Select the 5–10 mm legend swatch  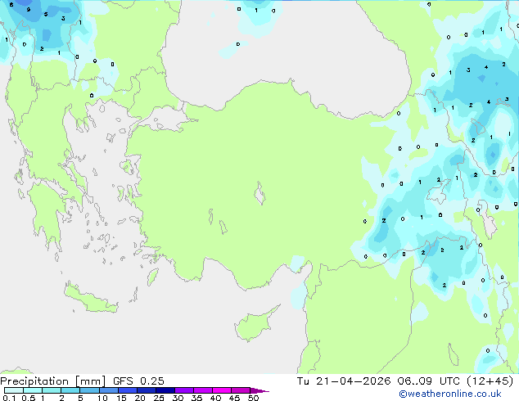click(89, 390)
